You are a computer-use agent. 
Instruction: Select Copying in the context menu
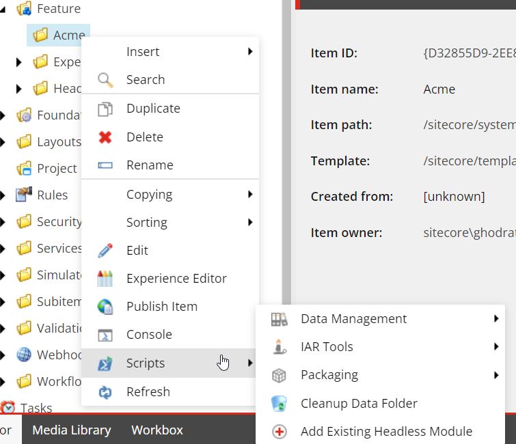(170, 195)
